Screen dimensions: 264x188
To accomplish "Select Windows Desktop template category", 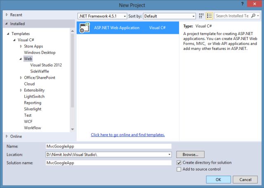I will pyautogui.click(x=40, y=52).
